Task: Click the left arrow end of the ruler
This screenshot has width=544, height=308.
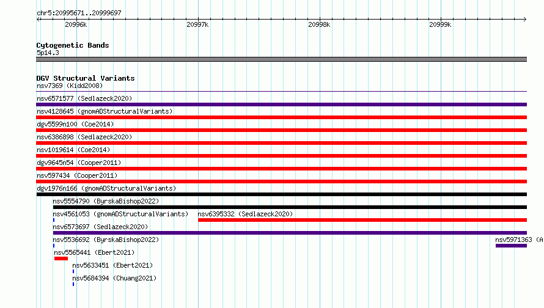Action: point(38,19)
